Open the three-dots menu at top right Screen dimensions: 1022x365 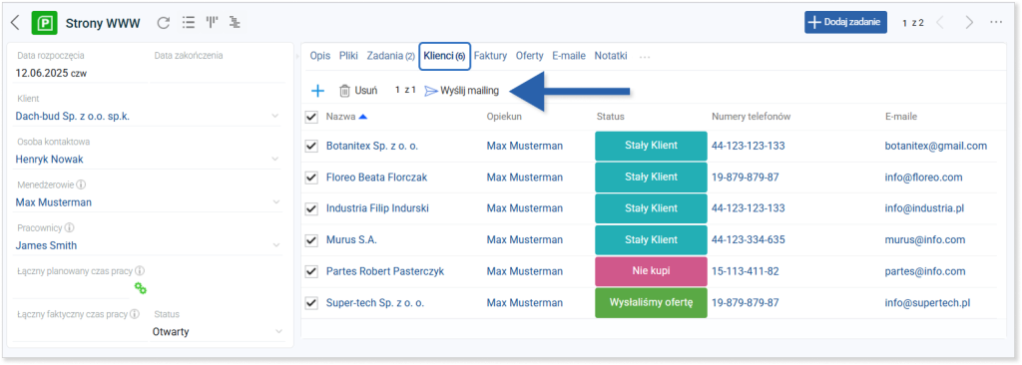click(995, 22)
